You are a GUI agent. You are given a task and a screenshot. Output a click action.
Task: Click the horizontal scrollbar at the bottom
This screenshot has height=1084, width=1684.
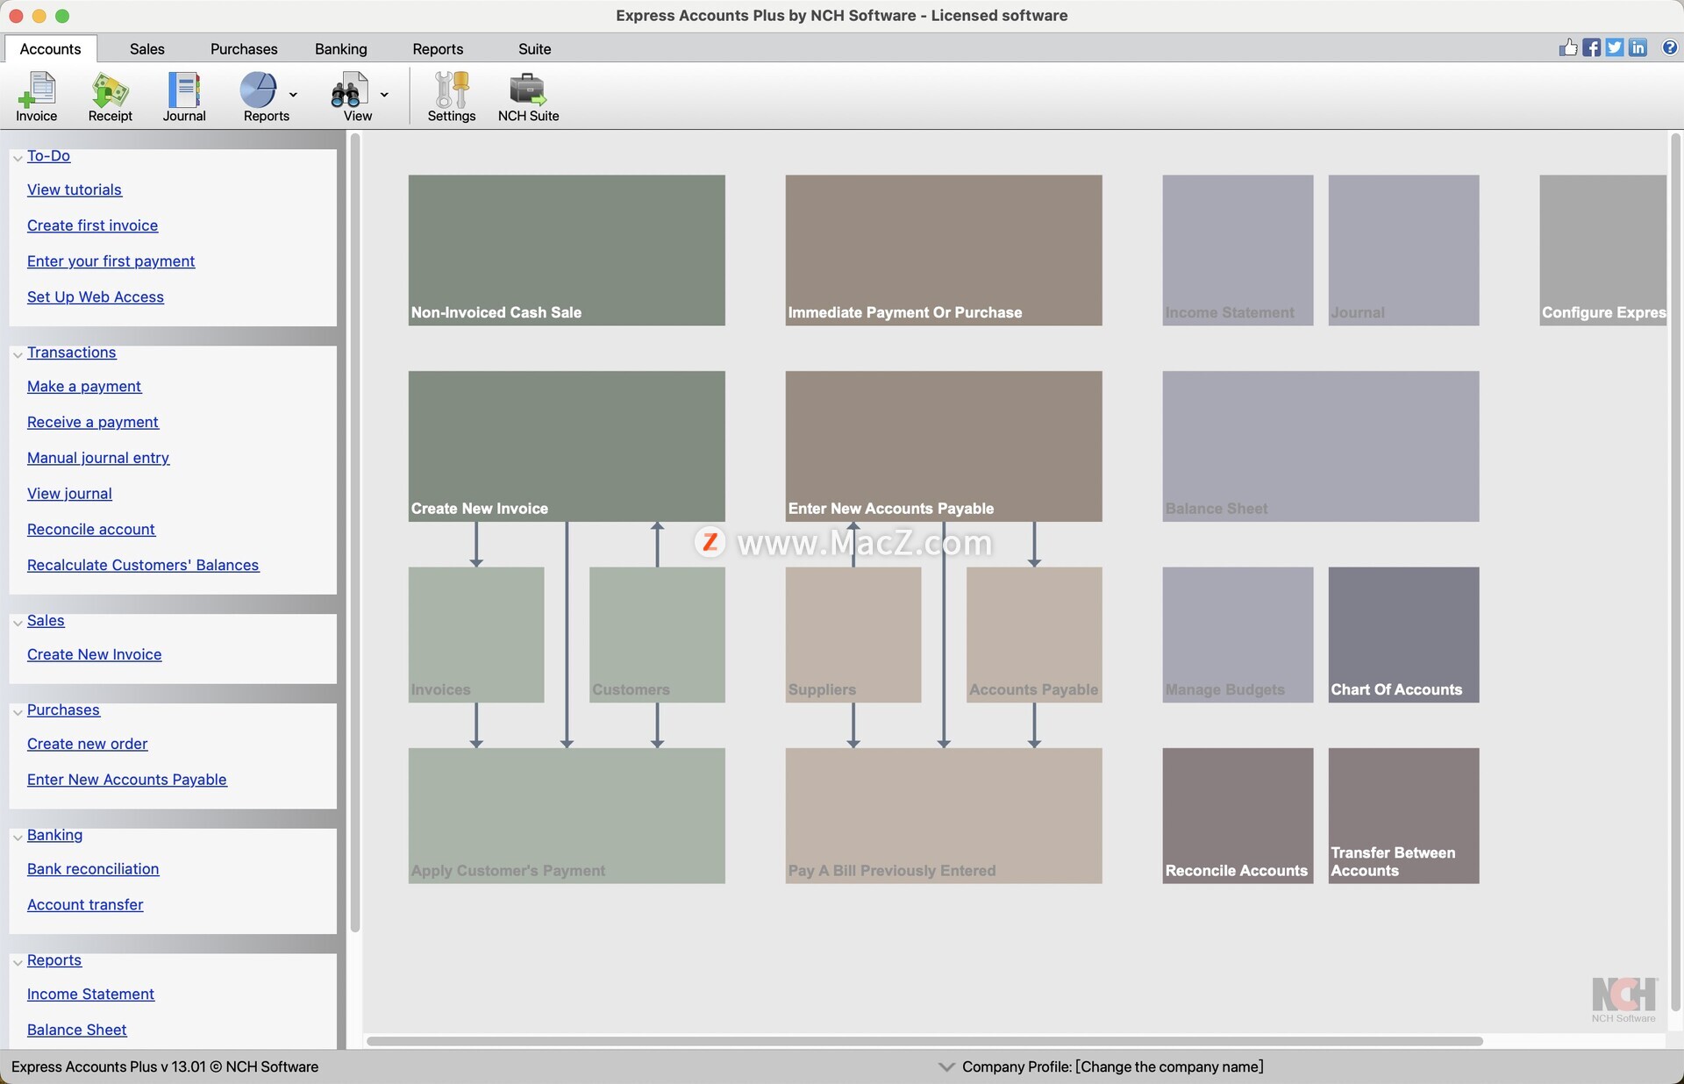[x=924, y=1041]
